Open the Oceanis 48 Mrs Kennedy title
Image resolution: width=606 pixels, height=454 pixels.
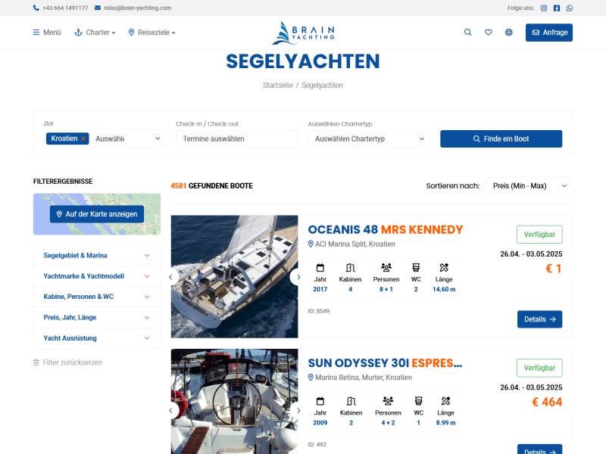[386, 230]
